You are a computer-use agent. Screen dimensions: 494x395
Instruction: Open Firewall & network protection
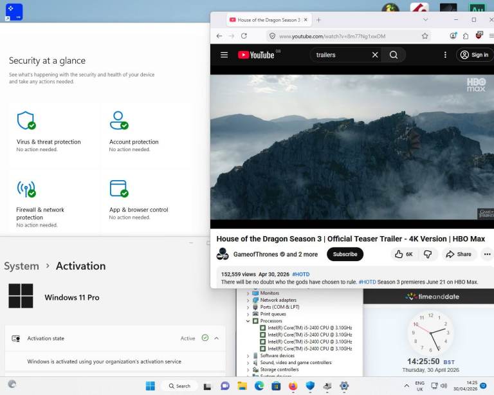click(x=26, y=188)
